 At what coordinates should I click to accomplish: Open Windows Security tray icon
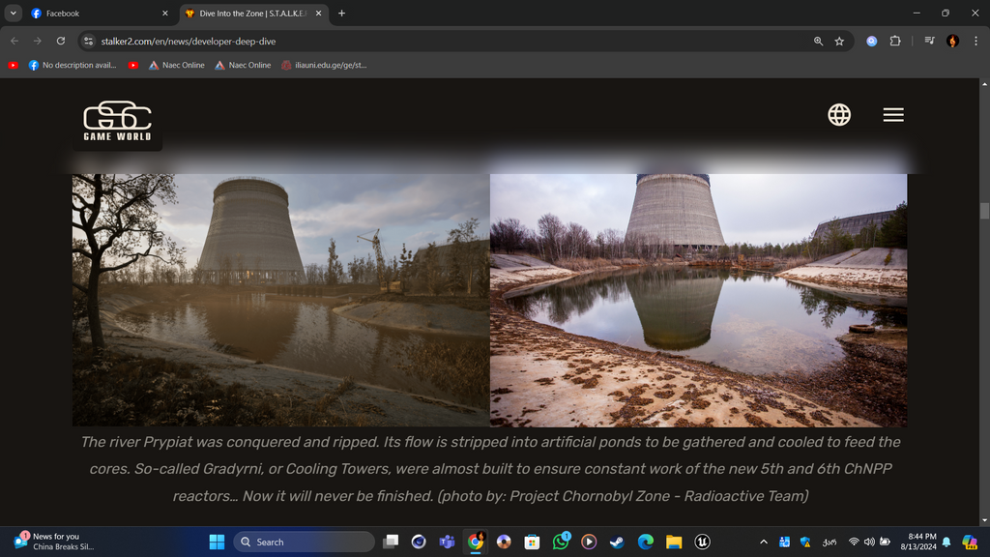(x=805, y=542)
